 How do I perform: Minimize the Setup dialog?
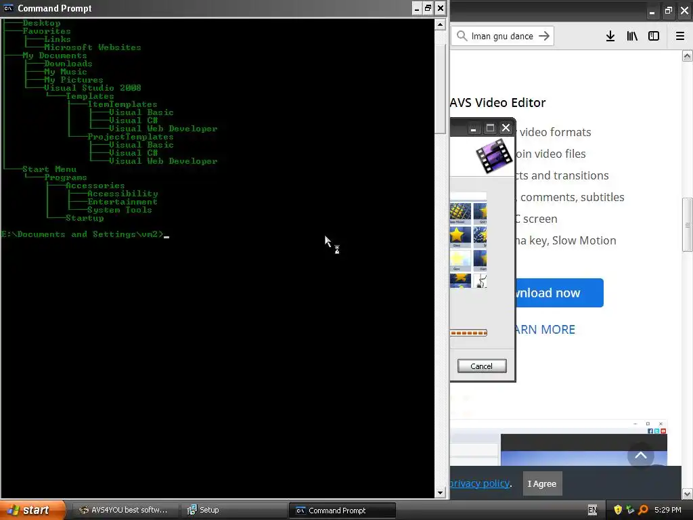[473, 128]
